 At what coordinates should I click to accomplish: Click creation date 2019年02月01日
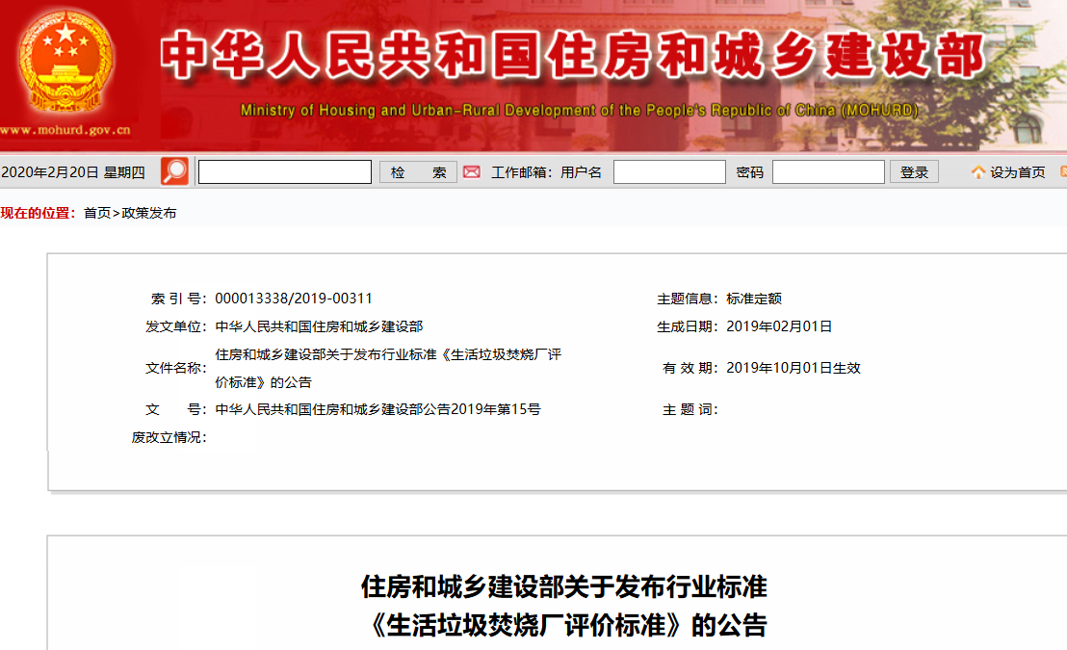779,326
